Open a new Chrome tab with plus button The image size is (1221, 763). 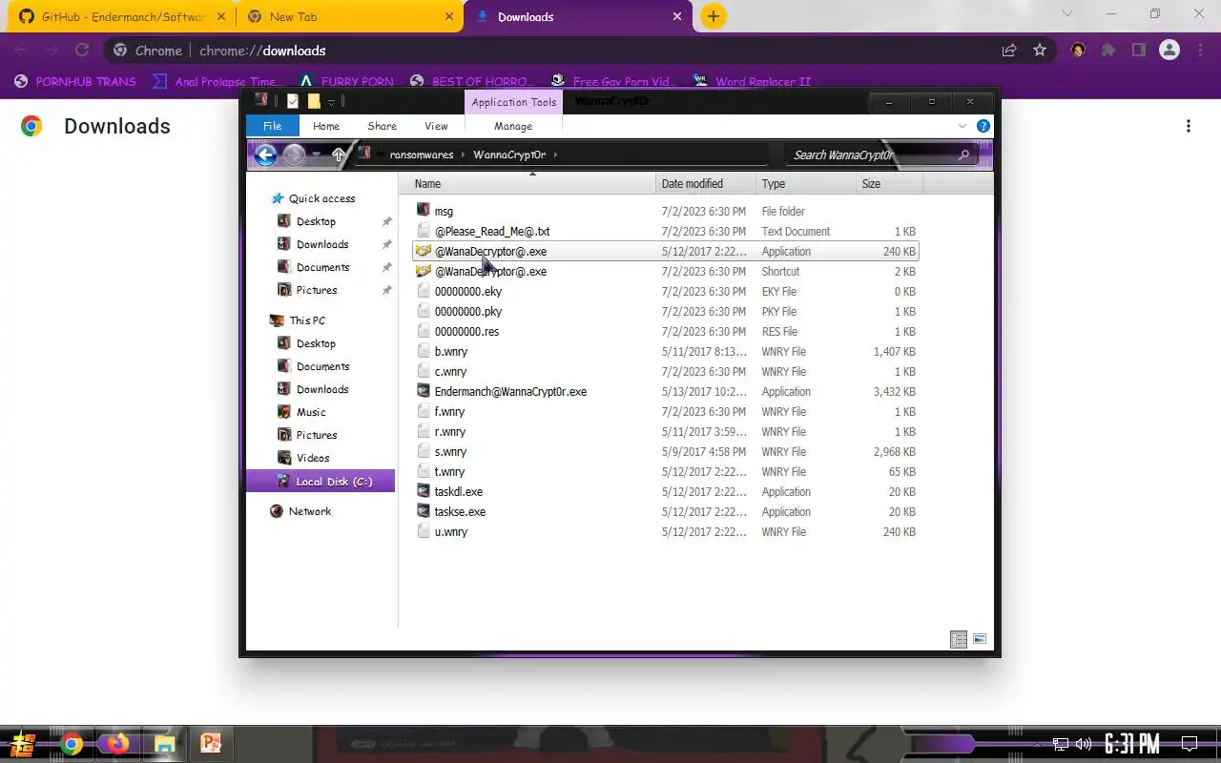tap(713, 16)
